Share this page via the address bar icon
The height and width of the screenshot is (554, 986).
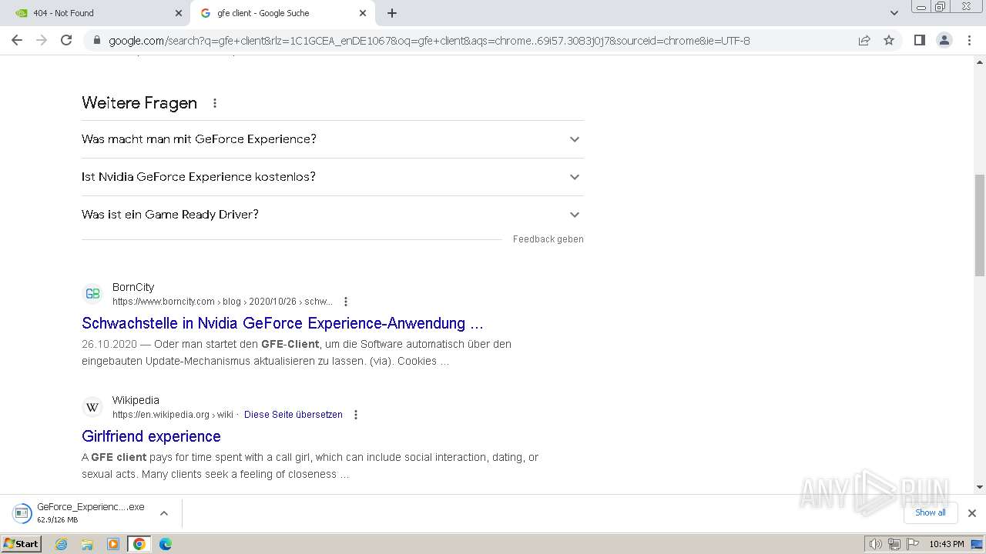864,40
